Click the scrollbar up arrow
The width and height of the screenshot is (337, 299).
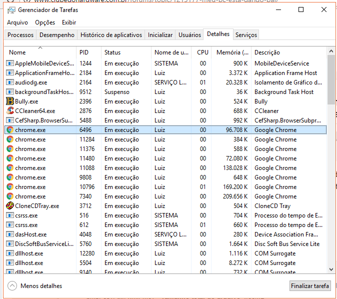tap(331, 51)
